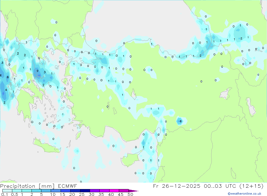Click the '8' precipitation value on the map
267x196 pixels.
click(x=8, y=77)
